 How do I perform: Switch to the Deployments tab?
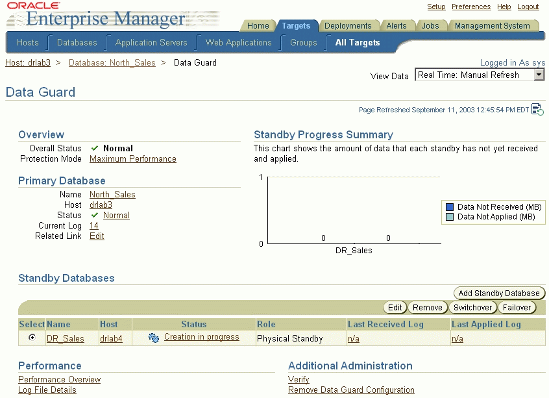pyautogui.click(x=349, y=26)
